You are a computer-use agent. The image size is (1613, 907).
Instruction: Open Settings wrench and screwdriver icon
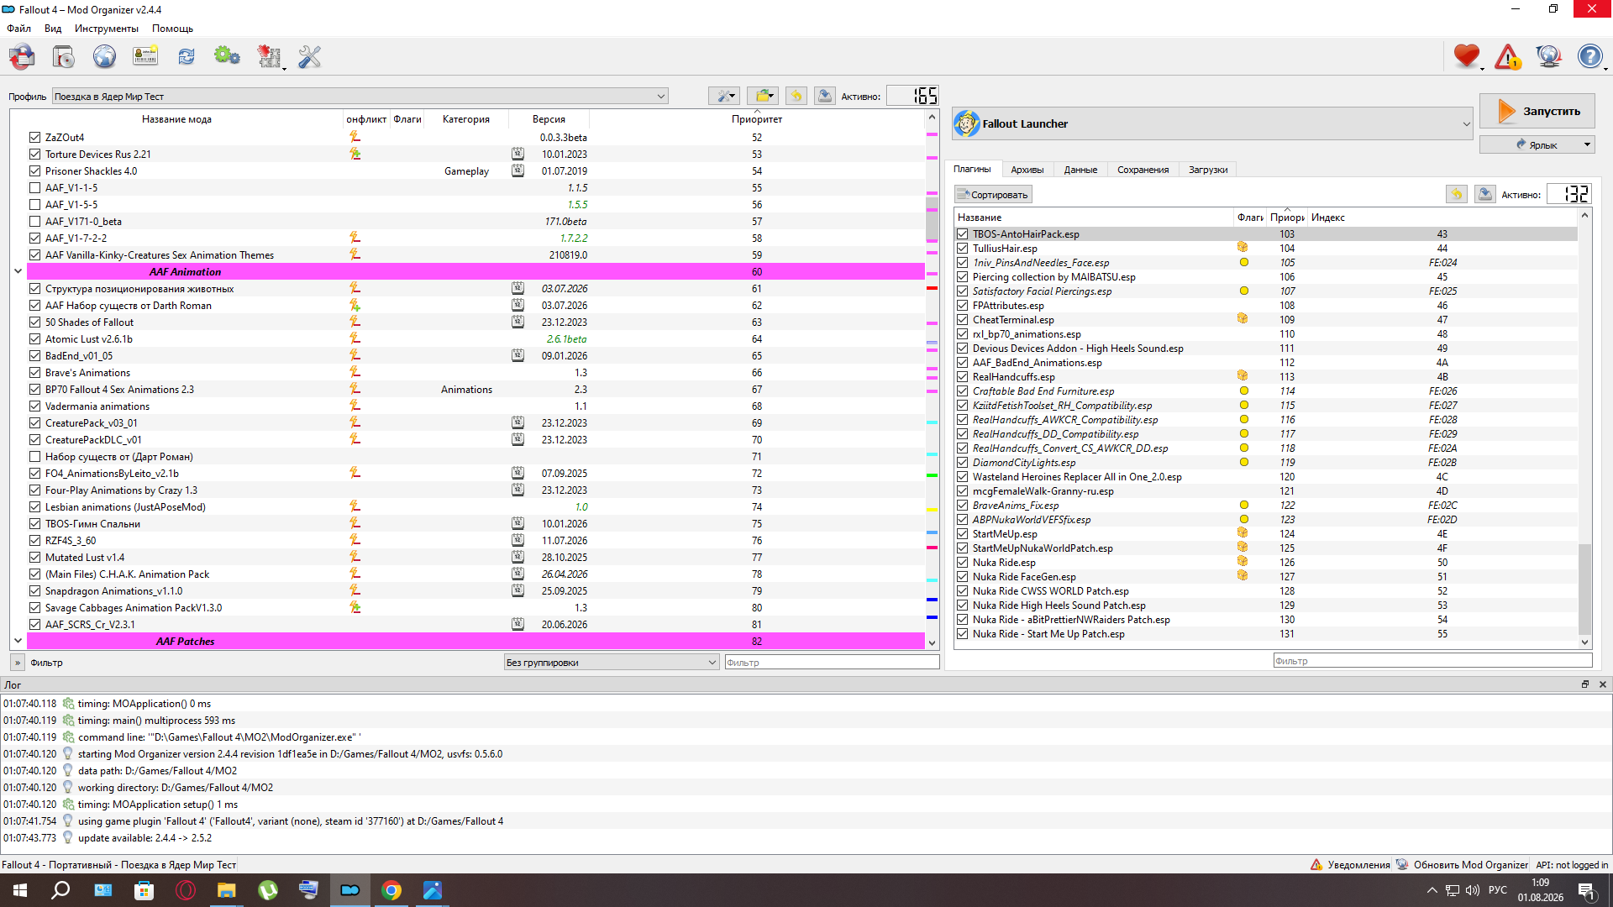click(x=310, y=56)
